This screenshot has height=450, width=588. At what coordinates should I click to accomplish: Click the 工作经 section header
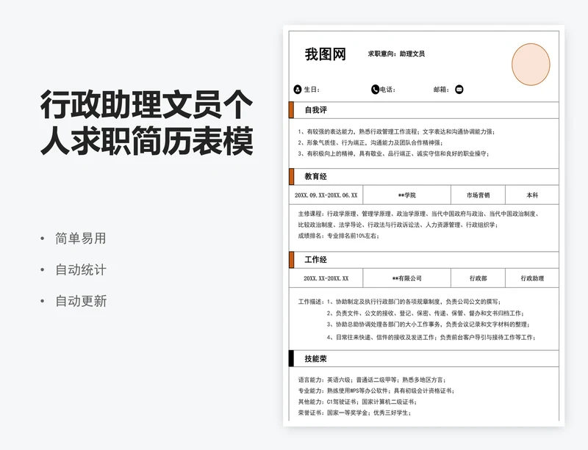(316, 260)
